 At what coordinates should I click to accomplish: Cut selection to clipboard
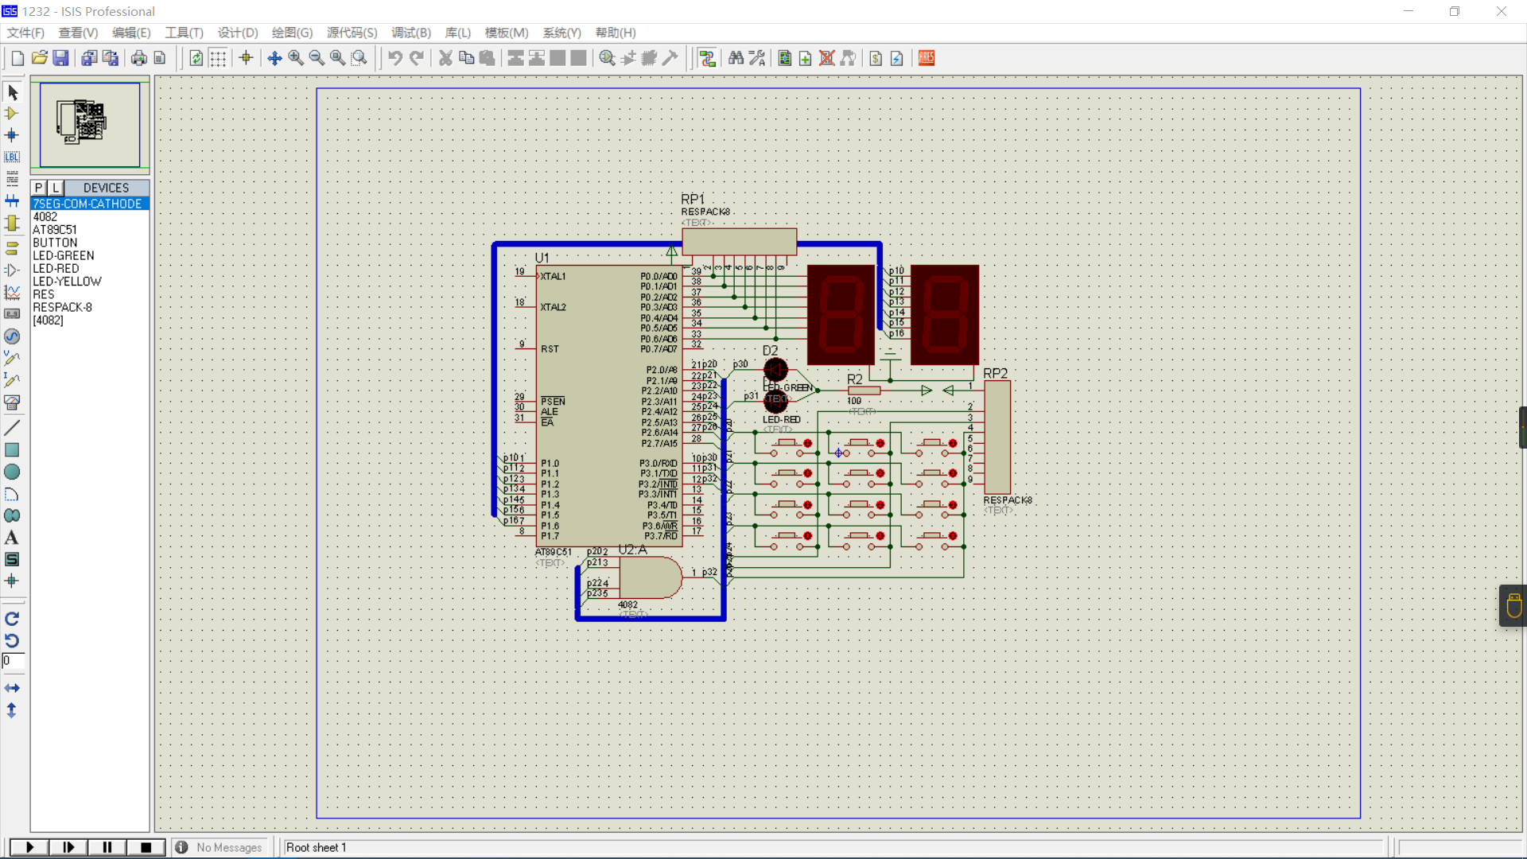pyautogui.click(x=445, y=58)
